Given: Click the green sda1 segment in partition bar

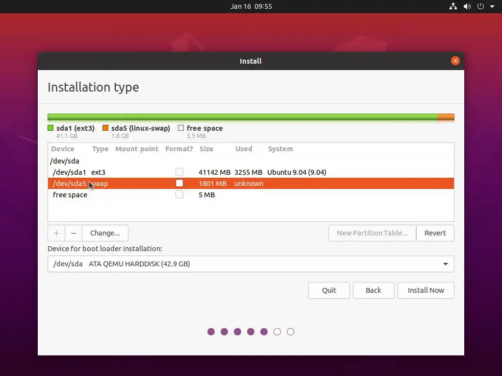Looking at the screenshot, I should pos(242,117).
